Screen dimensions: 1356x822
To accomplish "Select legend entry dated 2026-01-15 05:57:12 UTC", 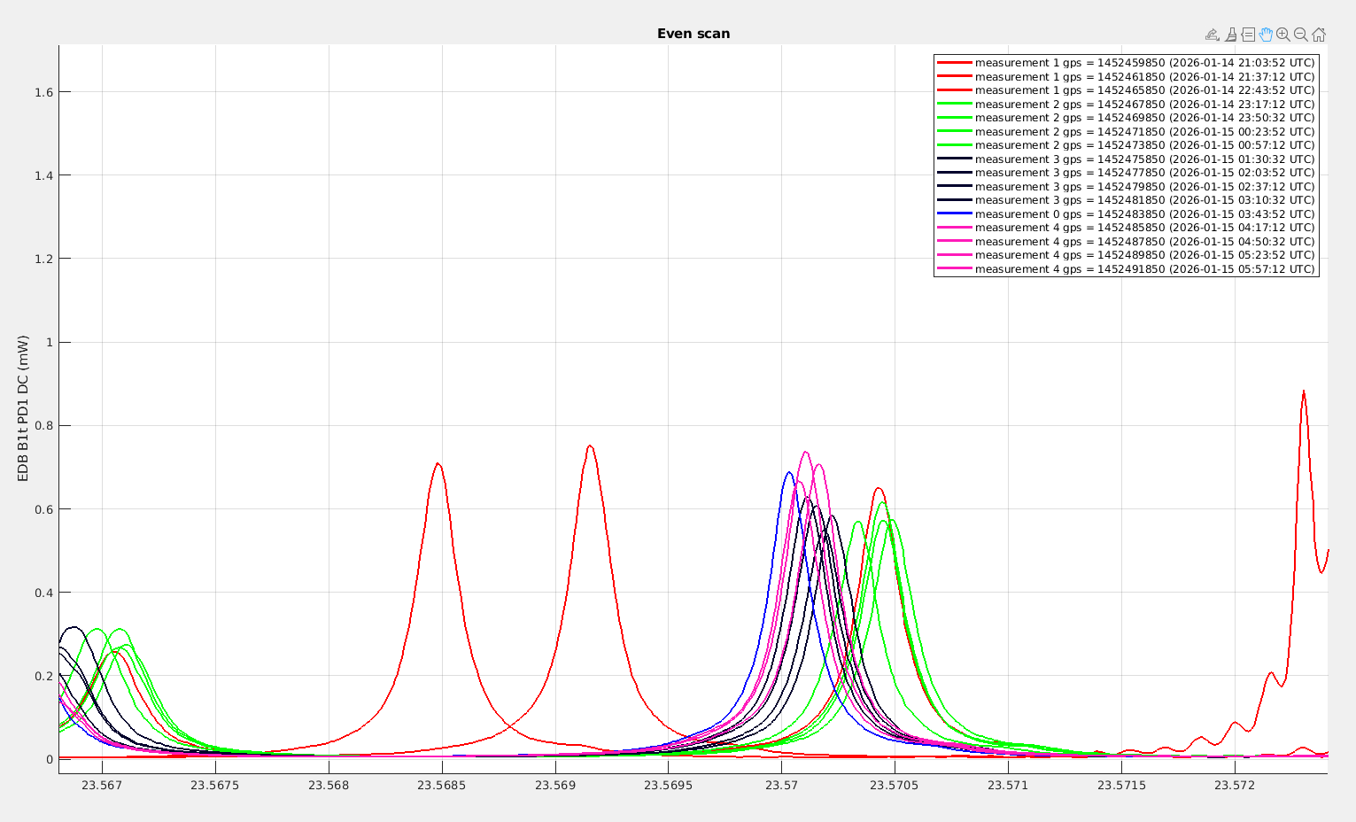I will point(1144,269).
